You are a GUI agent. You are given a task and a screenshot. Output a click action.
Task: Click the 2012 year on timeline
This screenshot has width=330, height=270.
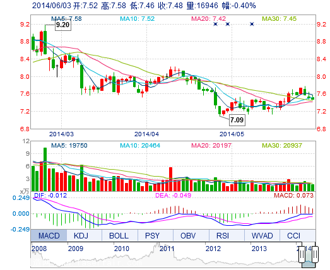(x=213, y=249)
